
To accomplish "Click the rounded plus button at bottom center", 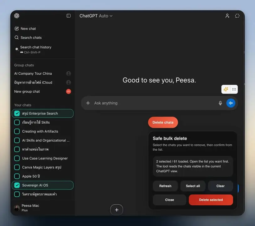I will tap(117, 210).
